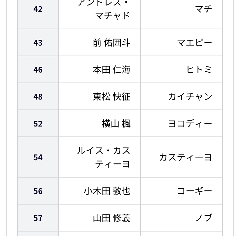The height and width of the screenshot is (236, 240).
Task: Click jersey number 46
Action: tap(38, 70)
